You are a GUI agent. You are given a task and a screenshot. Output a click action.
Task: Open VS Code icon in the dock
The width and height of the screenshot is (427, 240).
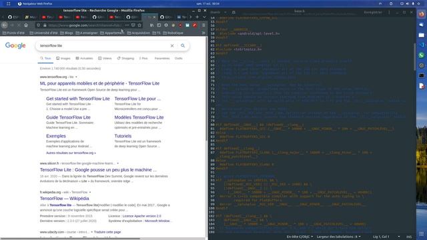click(422, 45)
